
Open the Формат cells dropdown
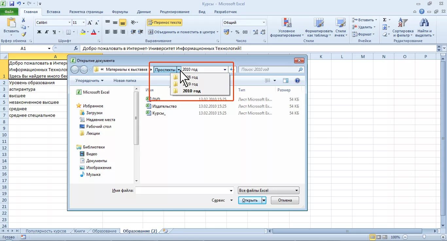363,34
